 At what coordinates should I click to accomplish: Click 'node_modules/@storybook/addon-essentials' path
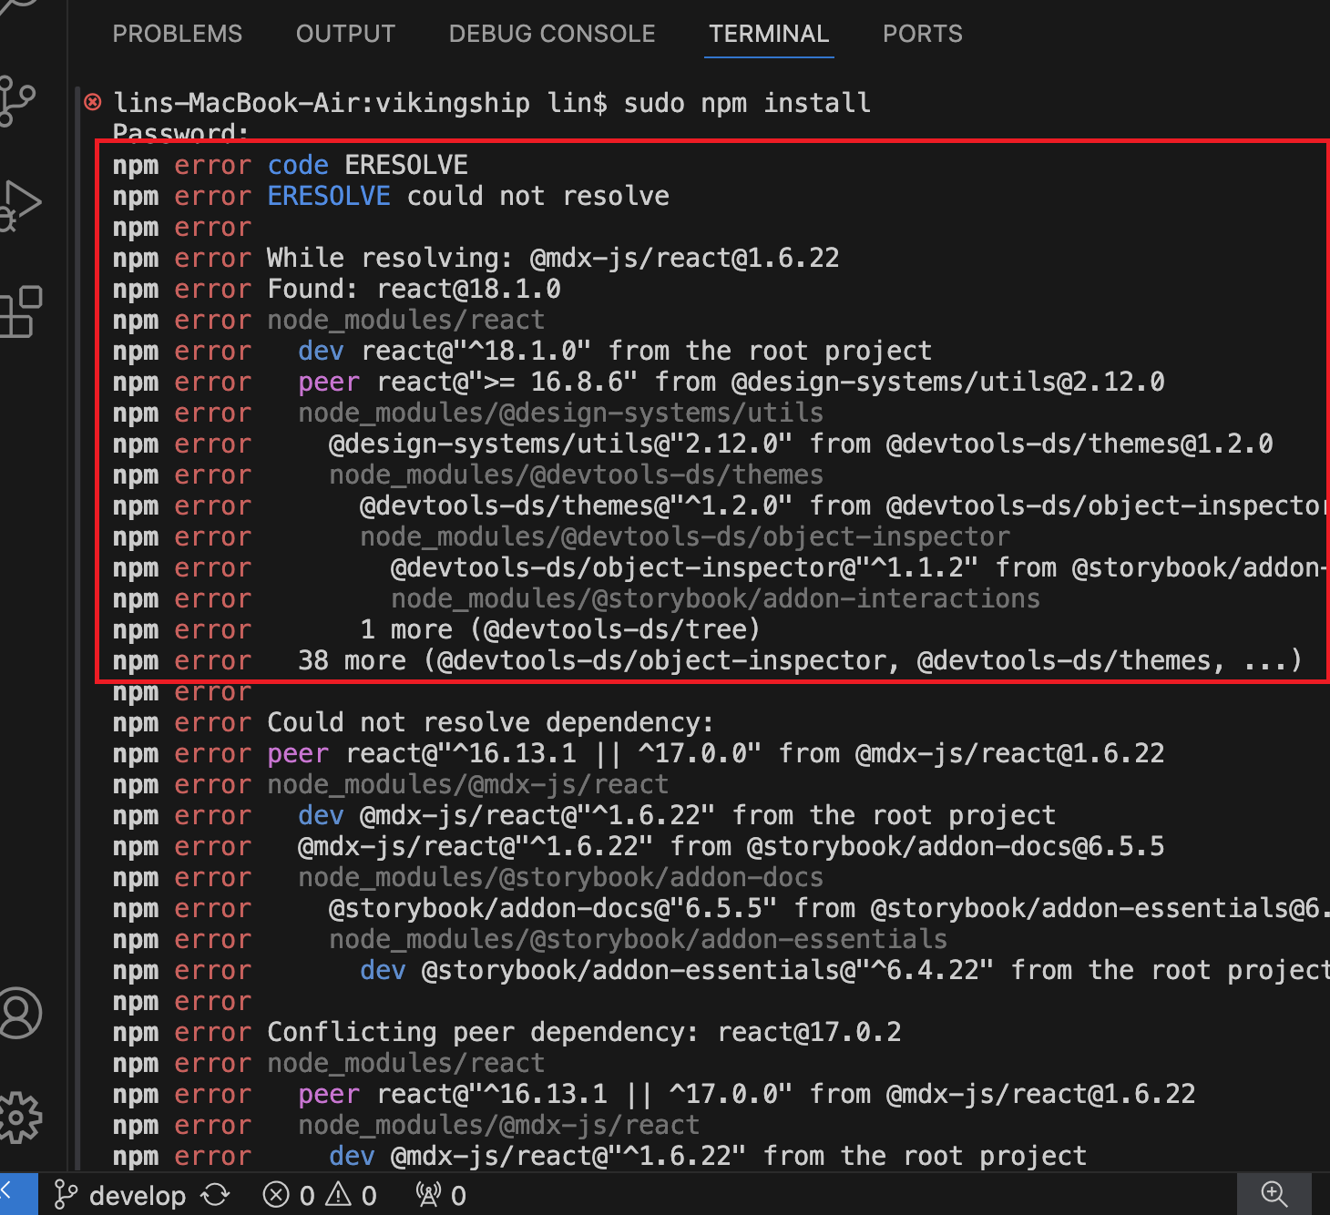638,939
